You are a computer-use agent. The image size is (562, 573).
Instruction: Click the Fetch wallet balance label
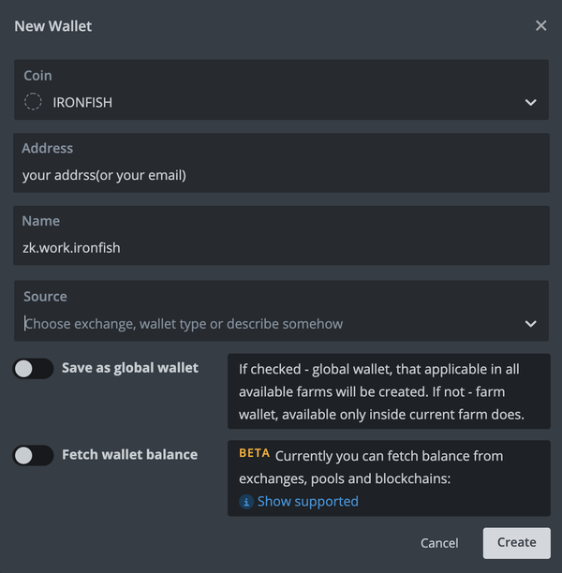point(129,455)
